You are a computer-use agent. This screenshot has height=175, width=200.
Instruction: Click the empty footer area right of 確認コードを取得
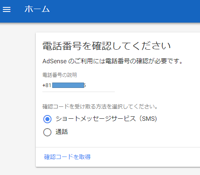[144, 157]
